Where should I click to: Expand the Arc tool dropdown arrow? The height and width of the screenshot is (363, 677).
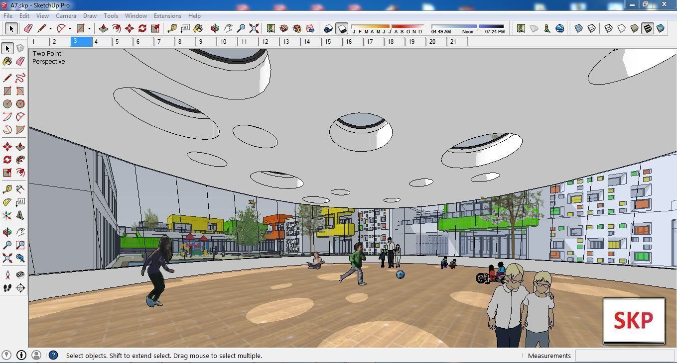70,28
